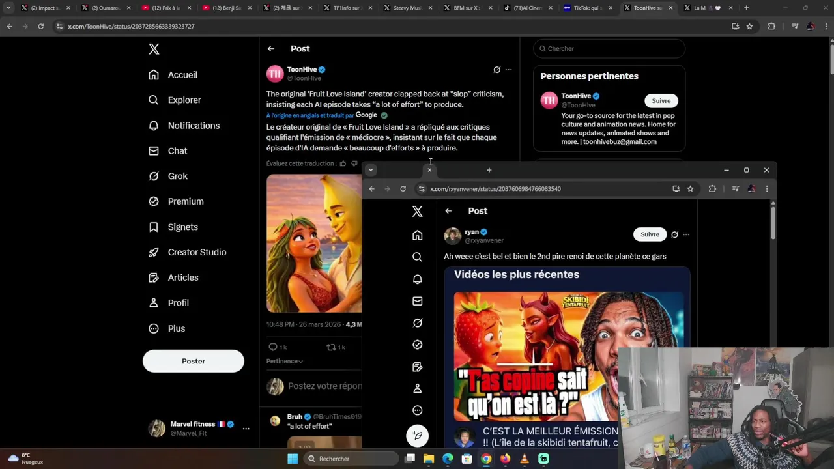Like the translation with thumbs up
The height and width of the screenshot is (469, 834).
pos(343,163)
